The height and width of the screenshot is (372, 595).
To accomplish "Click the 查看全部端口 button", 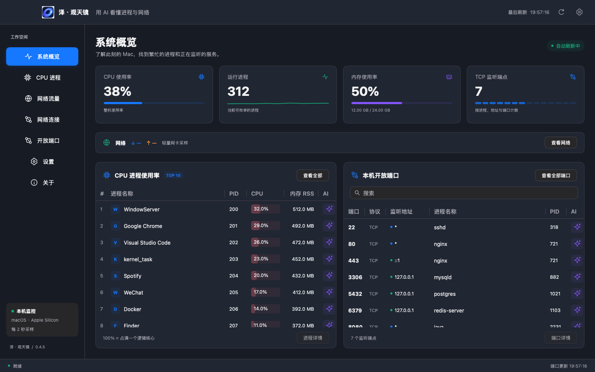I will [556, 175].
